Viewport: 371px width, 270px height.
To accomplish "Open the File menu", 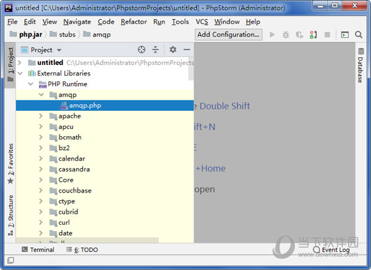I will tap(12, 22).
